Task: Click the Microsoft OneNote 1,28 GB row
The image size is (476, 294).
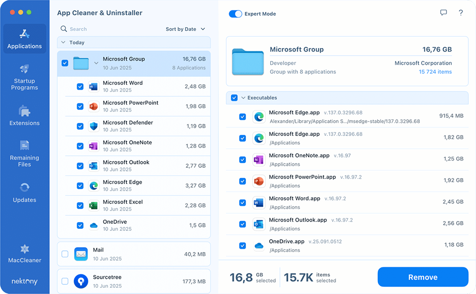Action: (138, 146)
